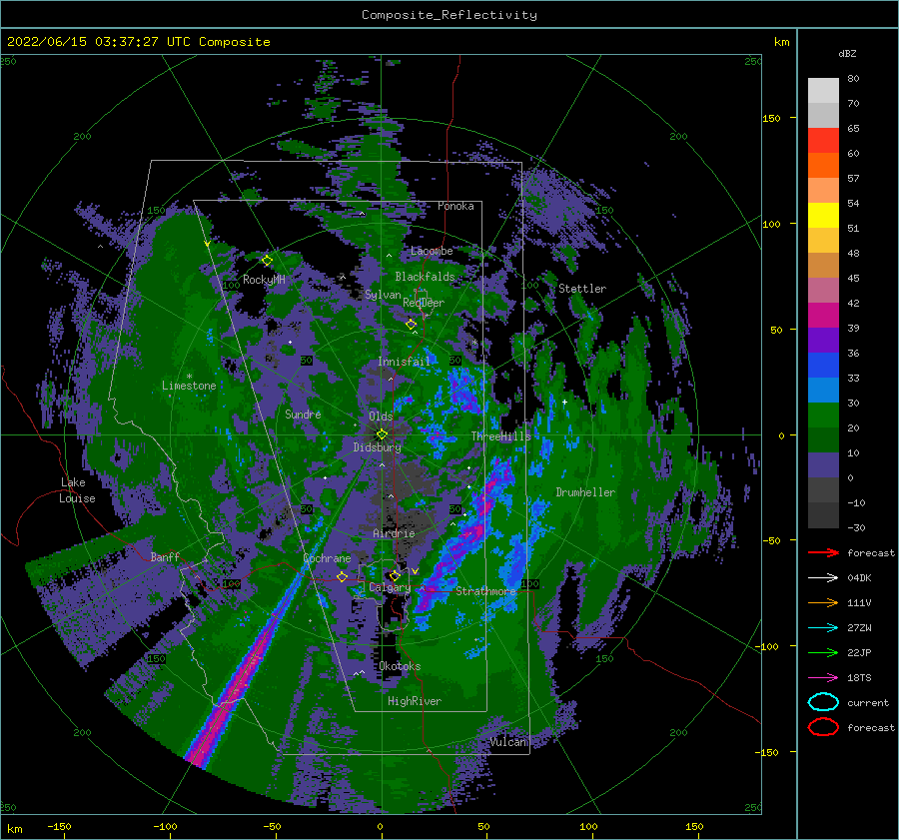Select the magenta 39-42 dBZ swatch

coord(823,316)
